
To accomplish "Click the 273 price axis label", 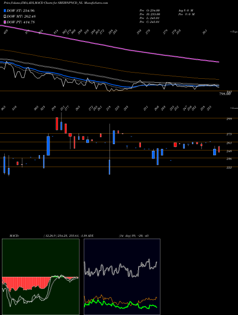I will (229, 134).
